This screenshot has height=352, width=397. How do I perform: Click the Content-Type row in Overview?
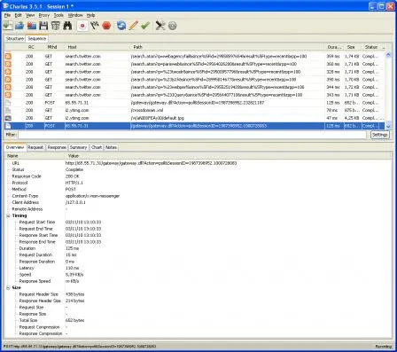(198, 196)
